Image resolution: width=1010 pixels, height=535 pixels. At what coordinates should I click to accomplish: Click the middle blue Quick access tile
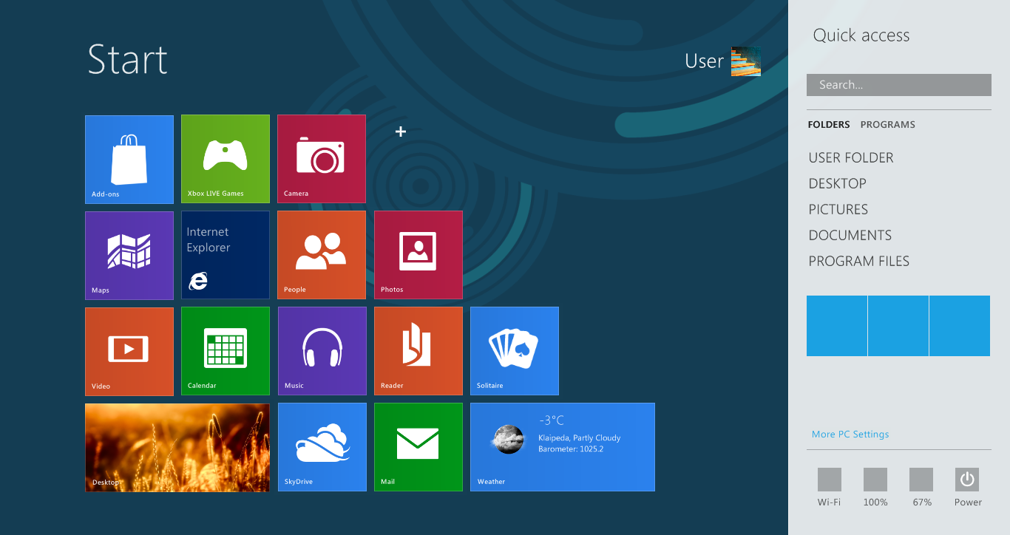pos(898,326)
